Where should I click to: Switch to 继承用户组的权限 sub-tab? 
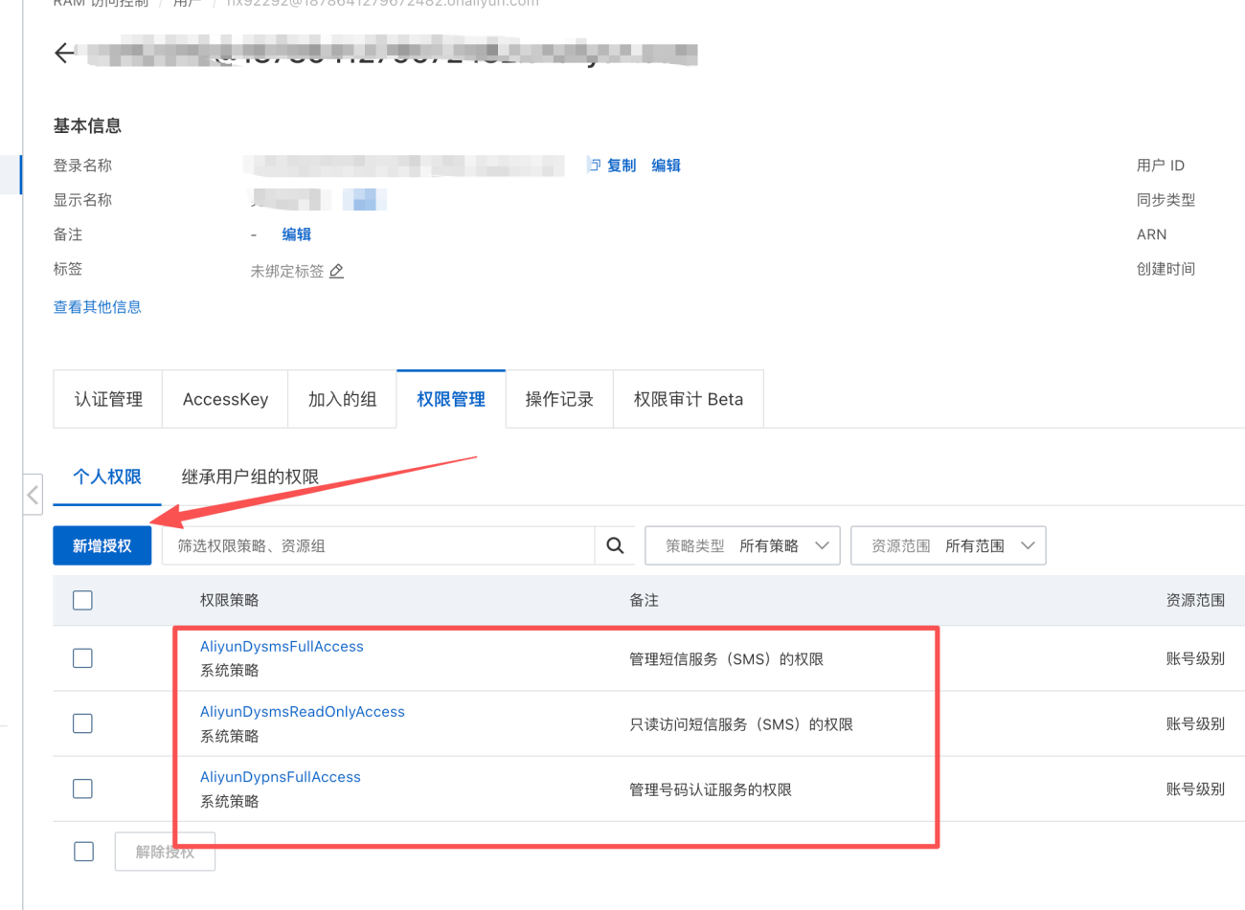pyautogui.click(x=250, y=477)
